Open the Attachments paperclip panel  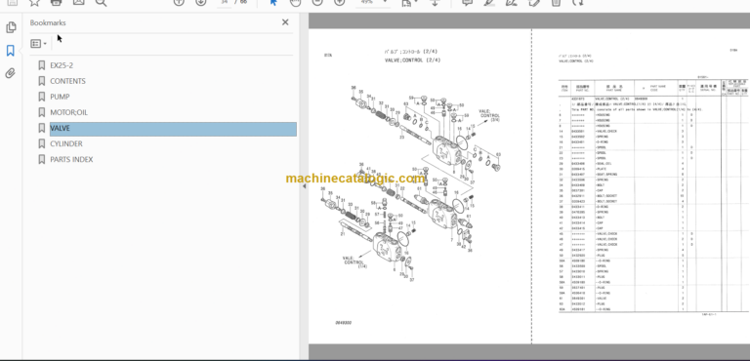(11, 73)
